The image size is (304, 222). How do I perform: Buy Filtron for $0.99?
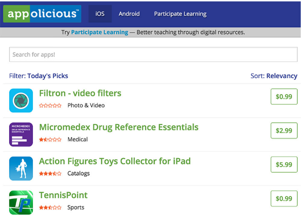(x=284, y=97)
